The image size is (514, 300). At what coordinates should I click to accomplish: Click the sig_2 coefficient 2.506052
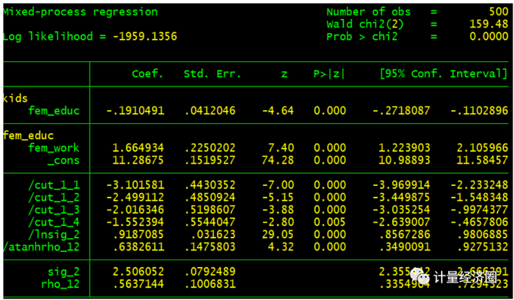point(138,272)
